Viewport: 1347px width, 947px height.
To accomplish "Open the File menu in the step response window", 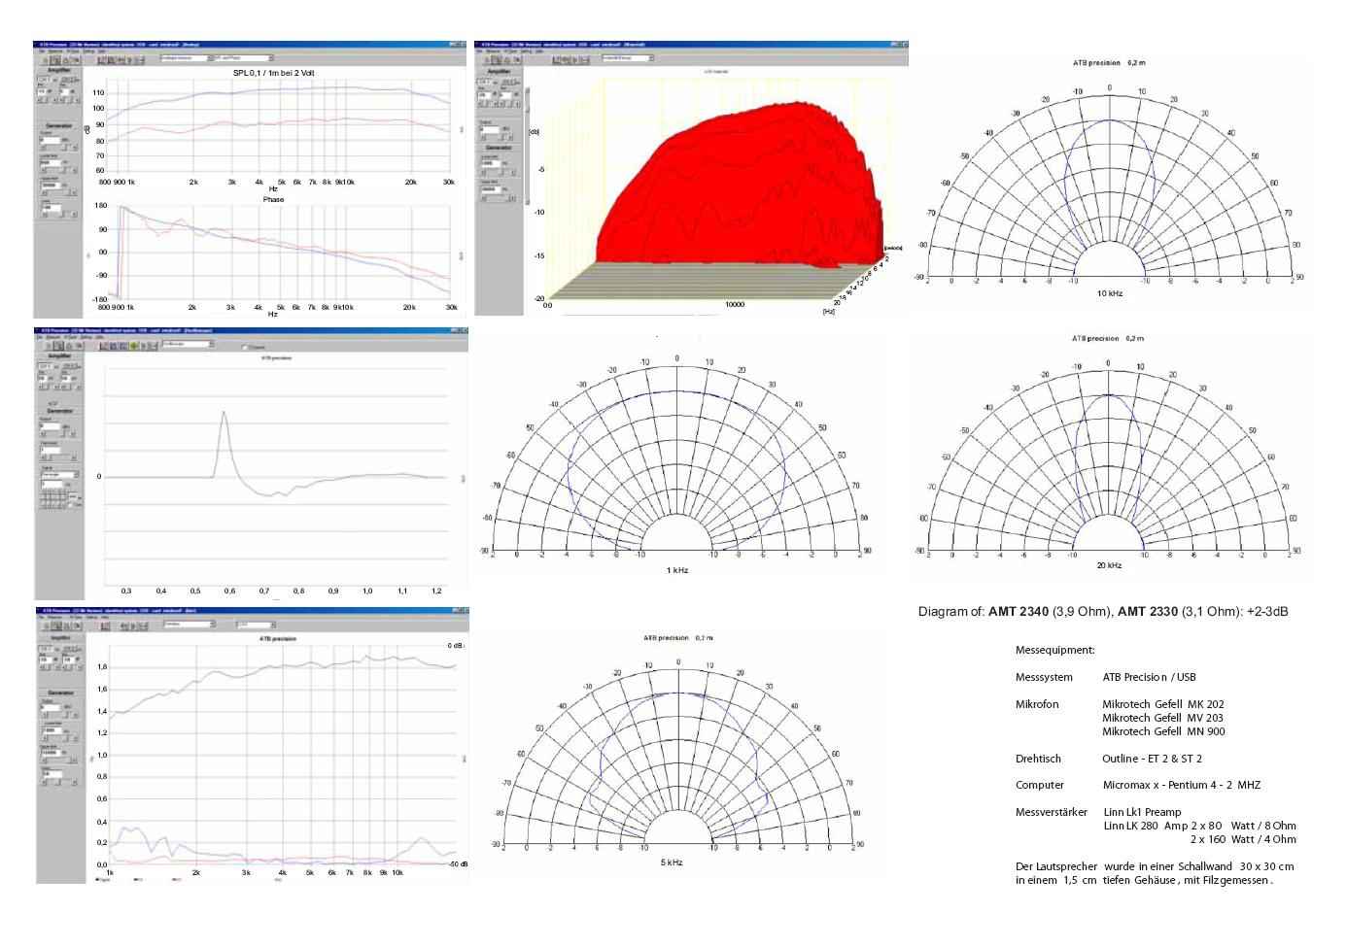I will [x=40, y=337].
